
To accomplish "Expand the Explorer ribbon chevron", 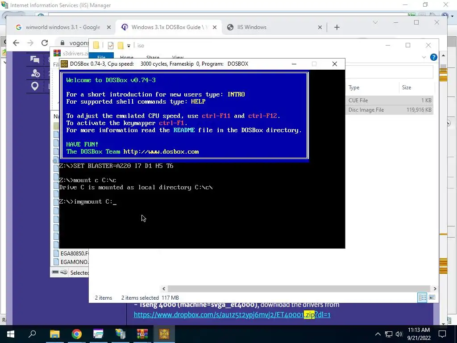I will pyautogui.click(x=424, y=57).
